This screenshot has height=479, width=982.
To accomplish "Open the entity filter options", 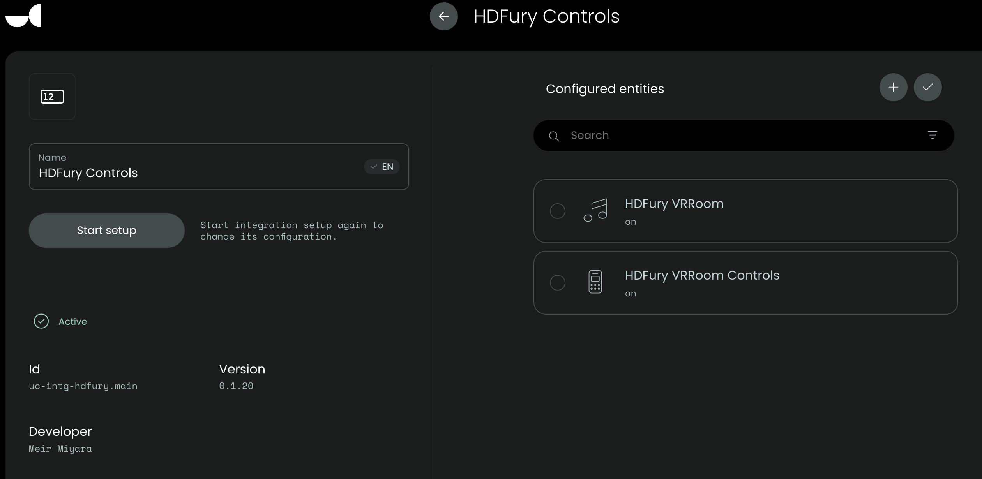I will [932, 135].
